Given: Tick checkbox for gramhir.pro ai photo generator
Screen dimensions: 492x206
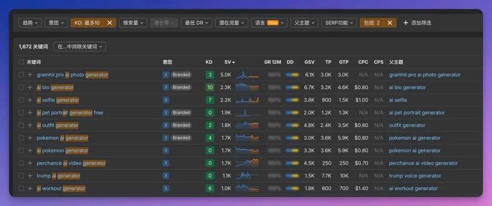Looking at the screenshot, I should pyautogui.click(x=21, y=75).
